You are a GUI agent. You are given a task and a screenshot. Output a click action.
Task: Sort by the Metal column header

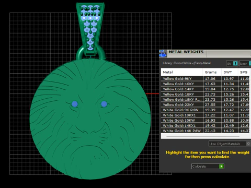pyautogui.click(x=182, y=72)
